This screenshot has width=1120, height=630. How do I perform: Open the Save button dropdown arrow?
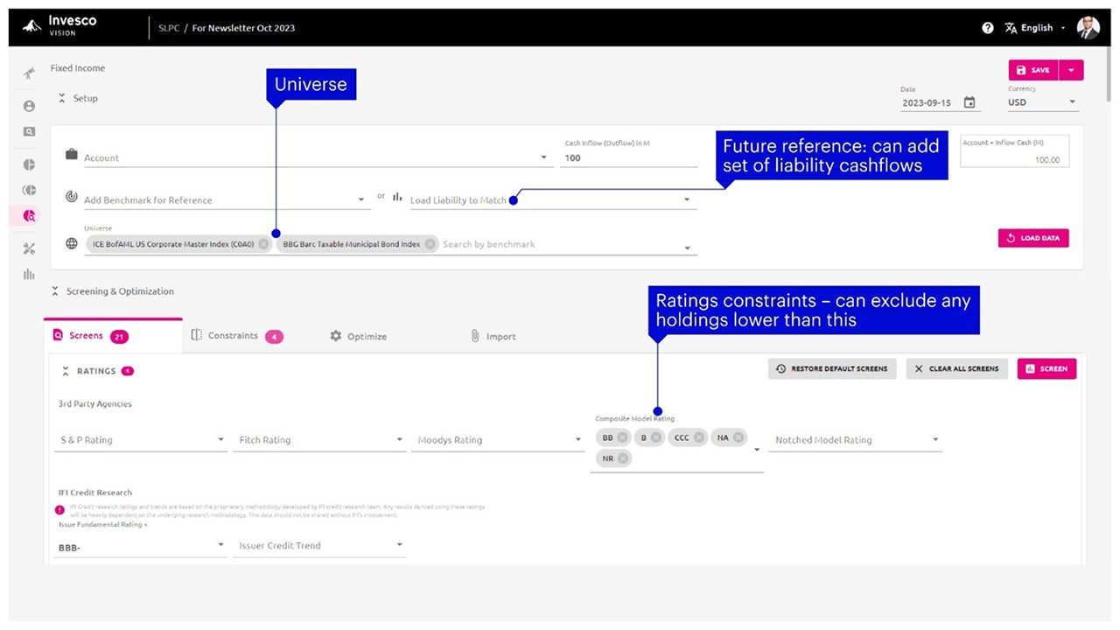1071,70
